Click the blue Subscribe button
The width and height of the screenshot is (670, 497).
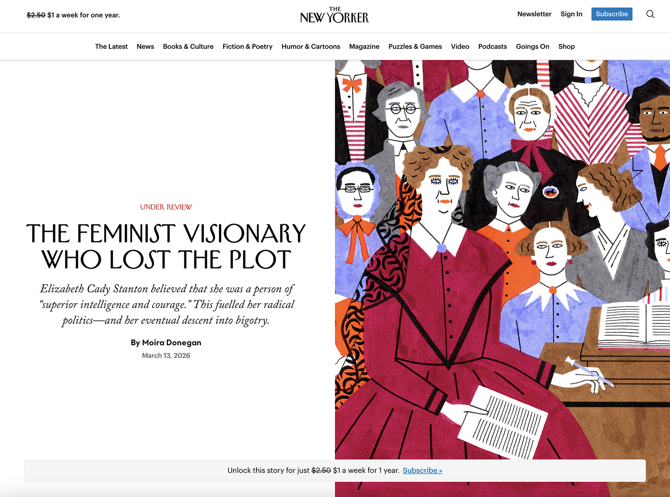(612, 14)
